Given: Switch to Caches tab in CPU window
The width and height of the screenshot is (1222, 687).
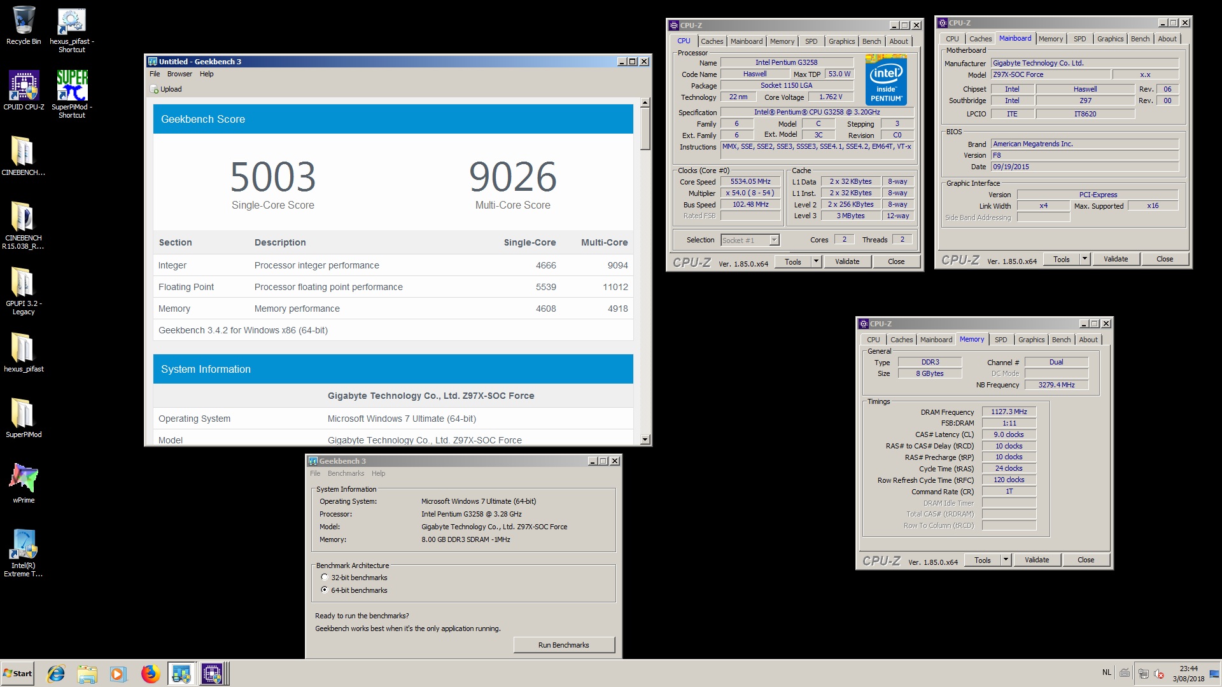Looking at the screenshot, I should click(x=712, y=41).
